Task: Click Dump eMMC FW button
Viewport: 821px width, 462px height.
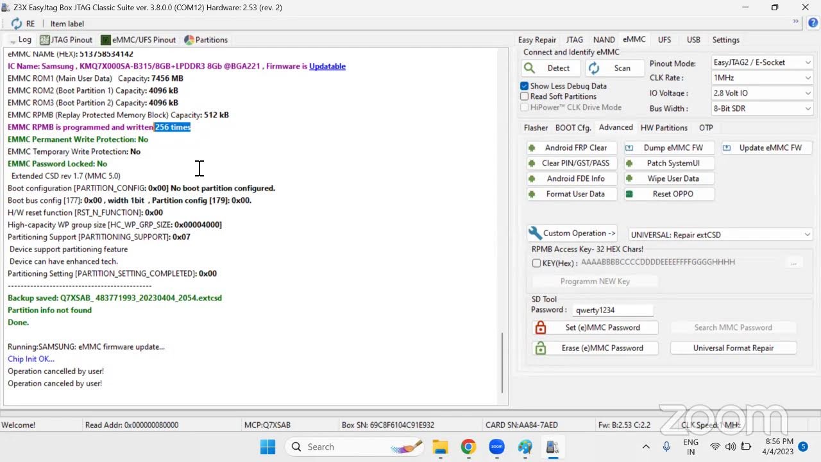Action: tap(669, 148)
